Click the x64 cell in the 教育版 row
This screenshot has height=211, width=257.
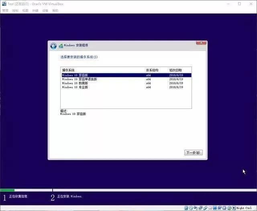coord(148,83)
